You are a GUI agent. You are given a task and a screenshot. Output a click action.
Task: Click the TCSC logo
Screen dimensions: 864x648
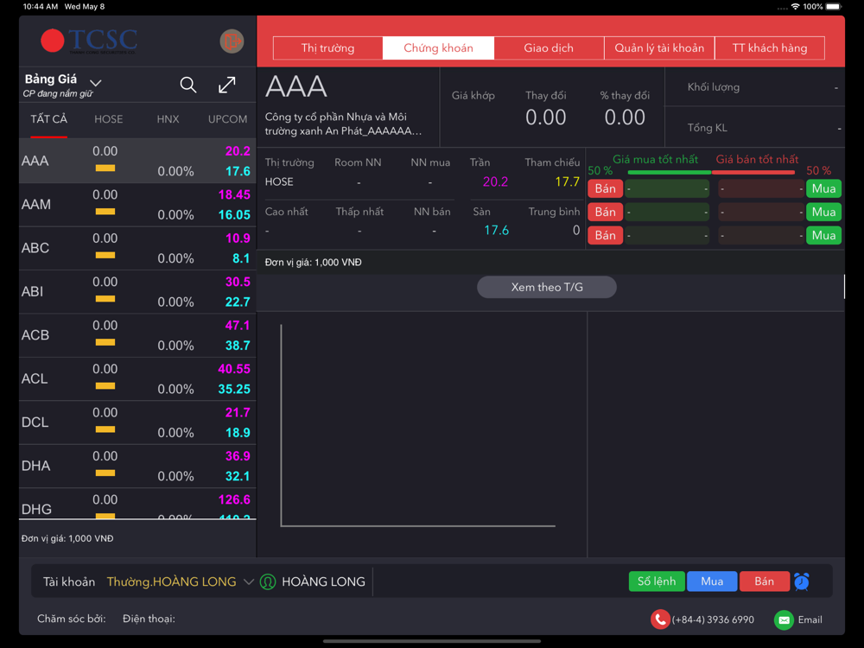89,41
